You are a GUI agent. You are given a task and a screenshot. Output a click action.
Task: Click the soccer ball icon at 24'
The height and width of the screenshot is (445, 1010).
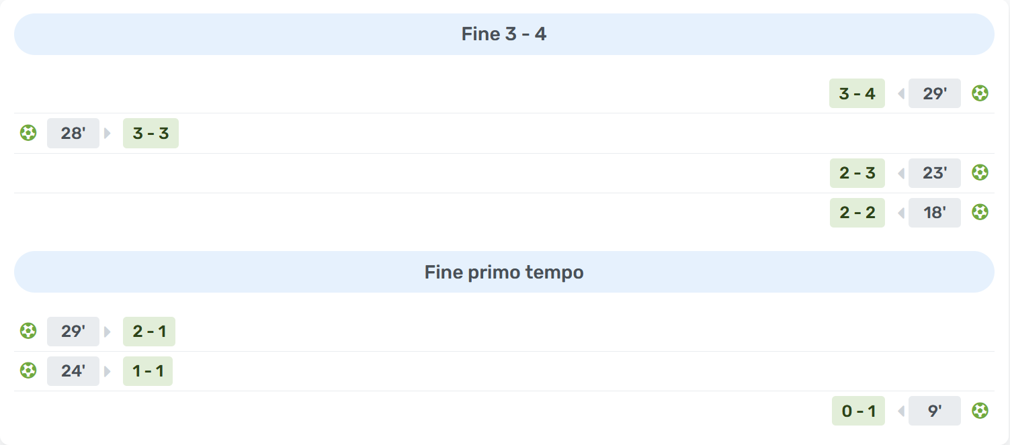pos(28,370)
